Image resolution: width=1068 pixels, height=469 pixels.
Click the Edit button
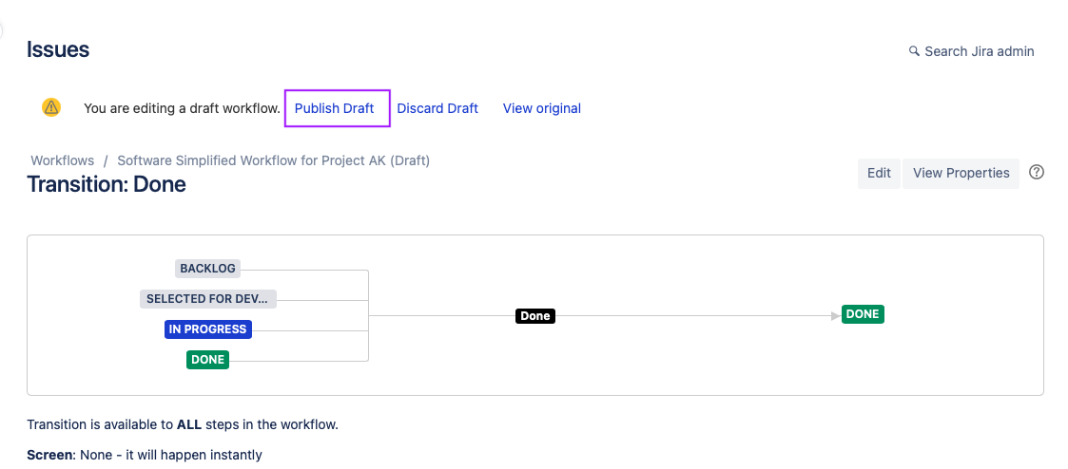tap(879, 173)
